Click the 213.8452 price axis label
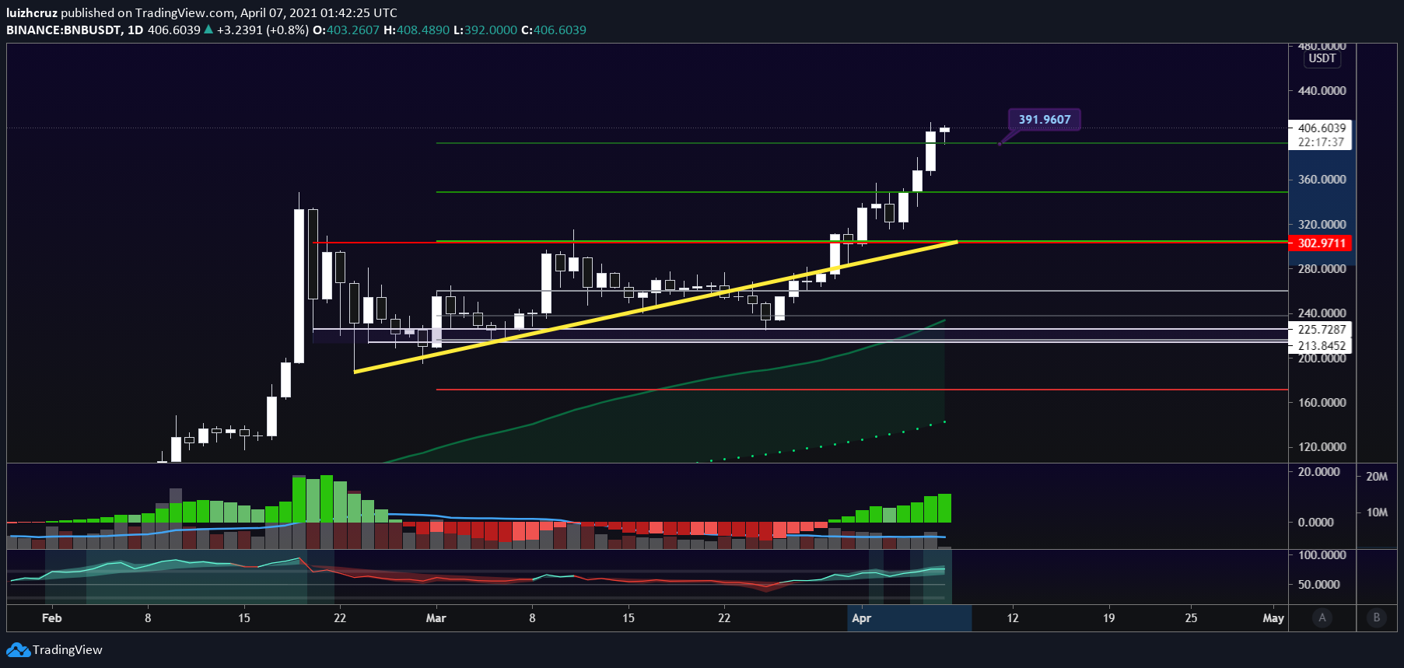 pos(1320,346)
